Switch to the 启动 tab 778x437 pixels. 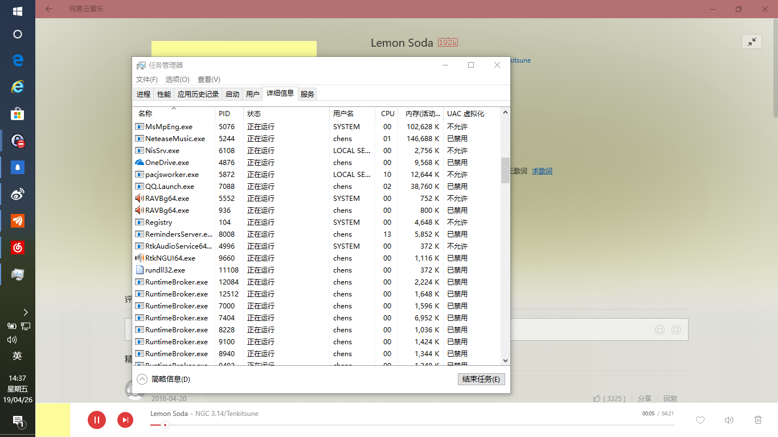point(232,94)
